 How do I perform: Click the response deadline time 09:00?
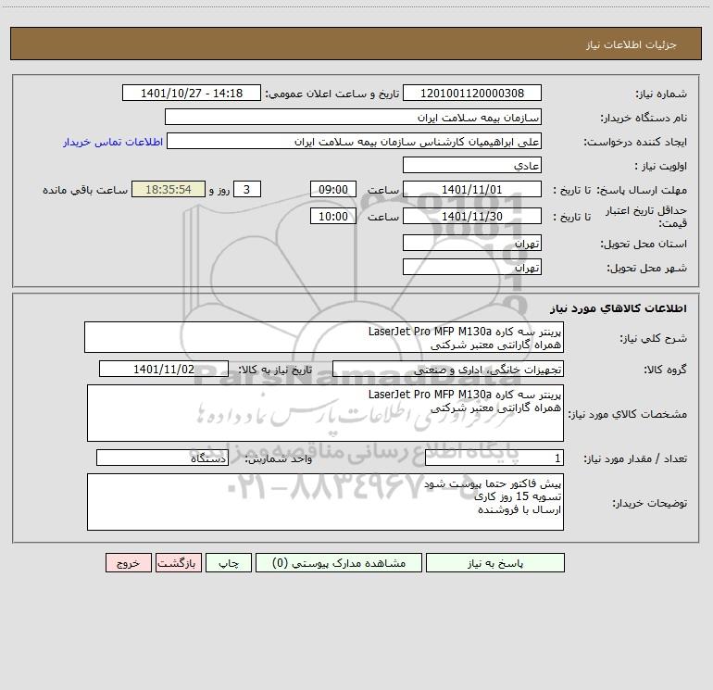332,189
